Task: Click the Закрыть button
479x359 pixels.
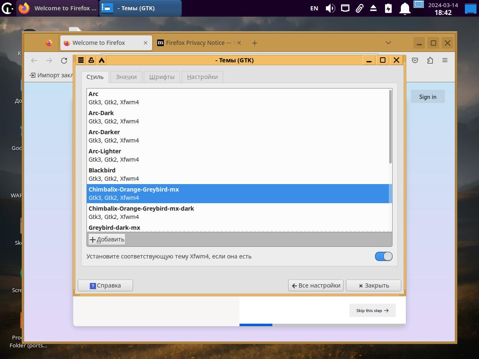Action: (374, 285)
